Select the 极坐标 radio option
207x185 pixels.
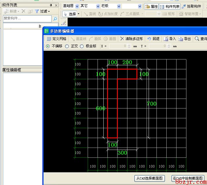coord(82,46)
